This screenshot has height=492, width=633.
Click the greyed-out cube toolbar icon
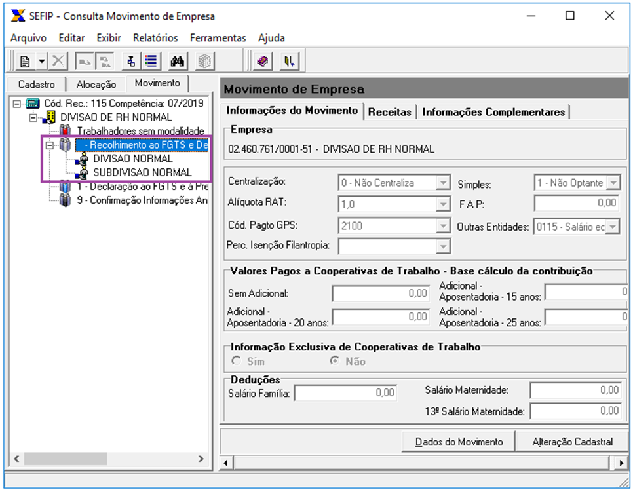204,62
